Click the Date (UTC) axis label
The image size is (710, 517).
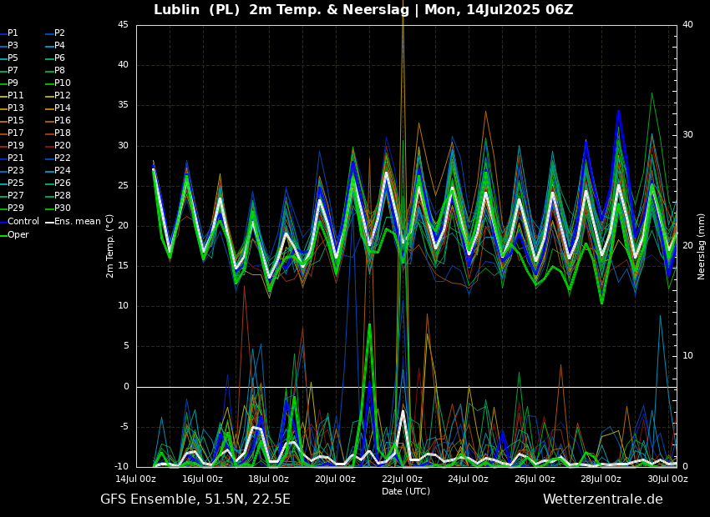(x=406, y=491)
